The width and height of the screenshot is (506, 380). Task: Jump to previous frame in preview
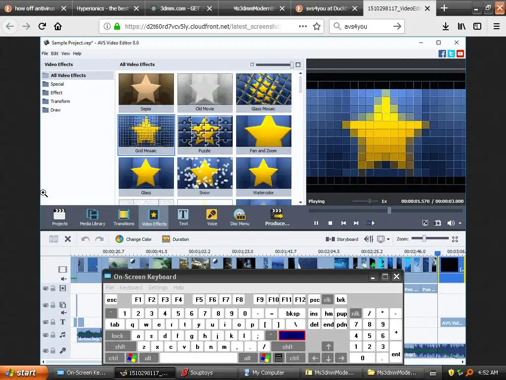point(343,223)
